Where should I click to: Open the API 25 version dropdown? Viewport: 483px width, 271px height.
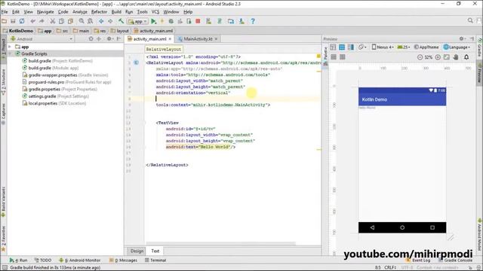(404, 47)
